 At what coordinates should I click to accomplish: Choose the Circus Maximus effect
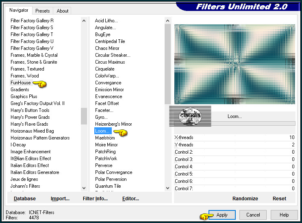110,62
